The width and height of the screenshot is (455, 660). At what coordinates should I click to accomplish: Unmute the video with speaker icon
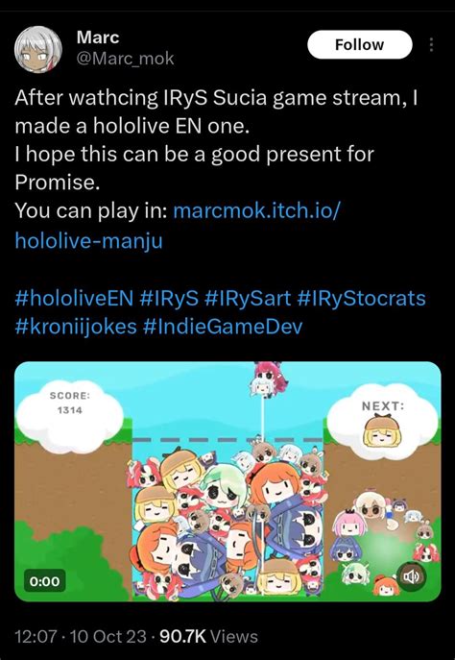[411, 576]
